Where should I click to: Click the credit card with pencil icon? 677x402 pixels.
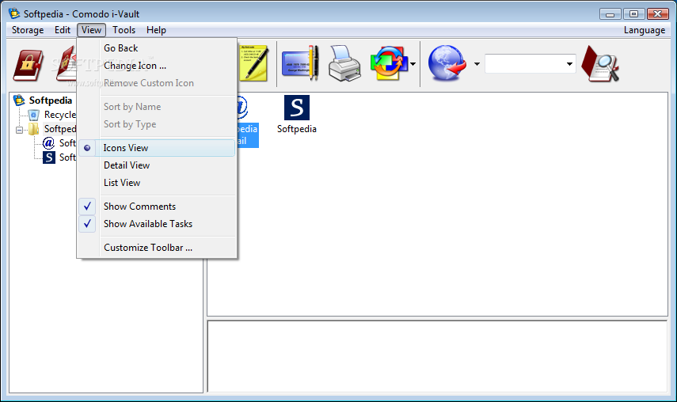coord(300,64)
